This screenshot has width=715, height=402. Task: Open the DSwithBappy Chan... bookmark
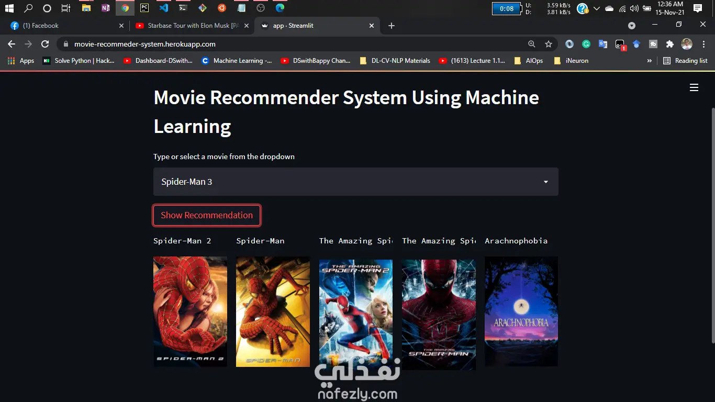pos(316,61)
